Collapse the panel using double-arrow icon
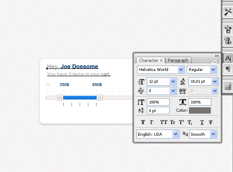This screenshot has width=233, height=172. pos(217,56)
